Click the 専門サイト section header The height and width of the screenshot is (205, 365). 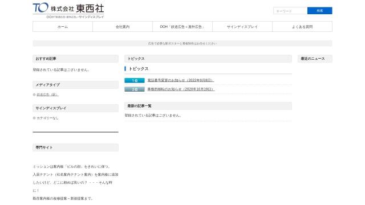(75, 147)
